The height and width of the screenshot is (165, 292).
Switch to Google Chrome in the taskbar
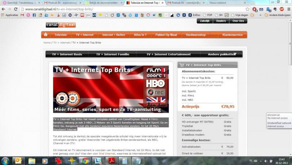85,161
